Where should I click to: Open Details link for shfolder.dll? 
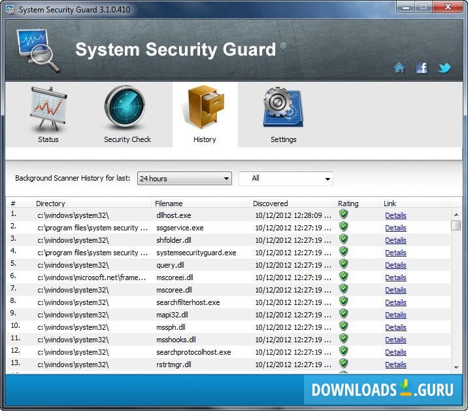(395, 240)
